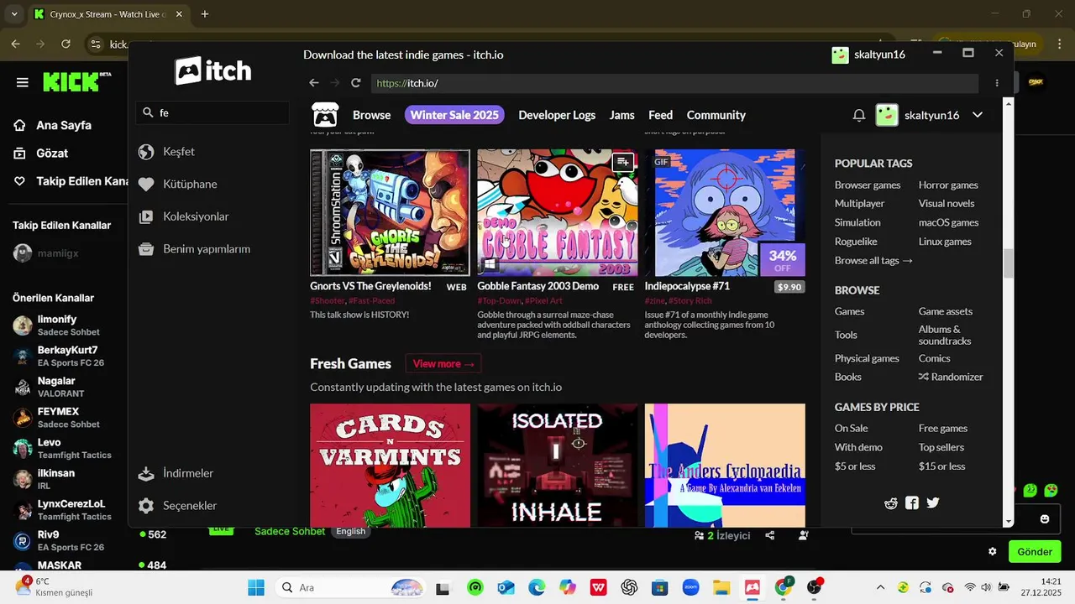Browse games On Sale

click(x=852, y=428)
